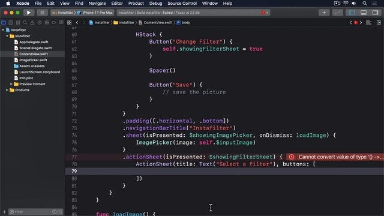Go back in editor history
Screen dimensions: 384x216
pyautogui.click(x=77, y=23)
